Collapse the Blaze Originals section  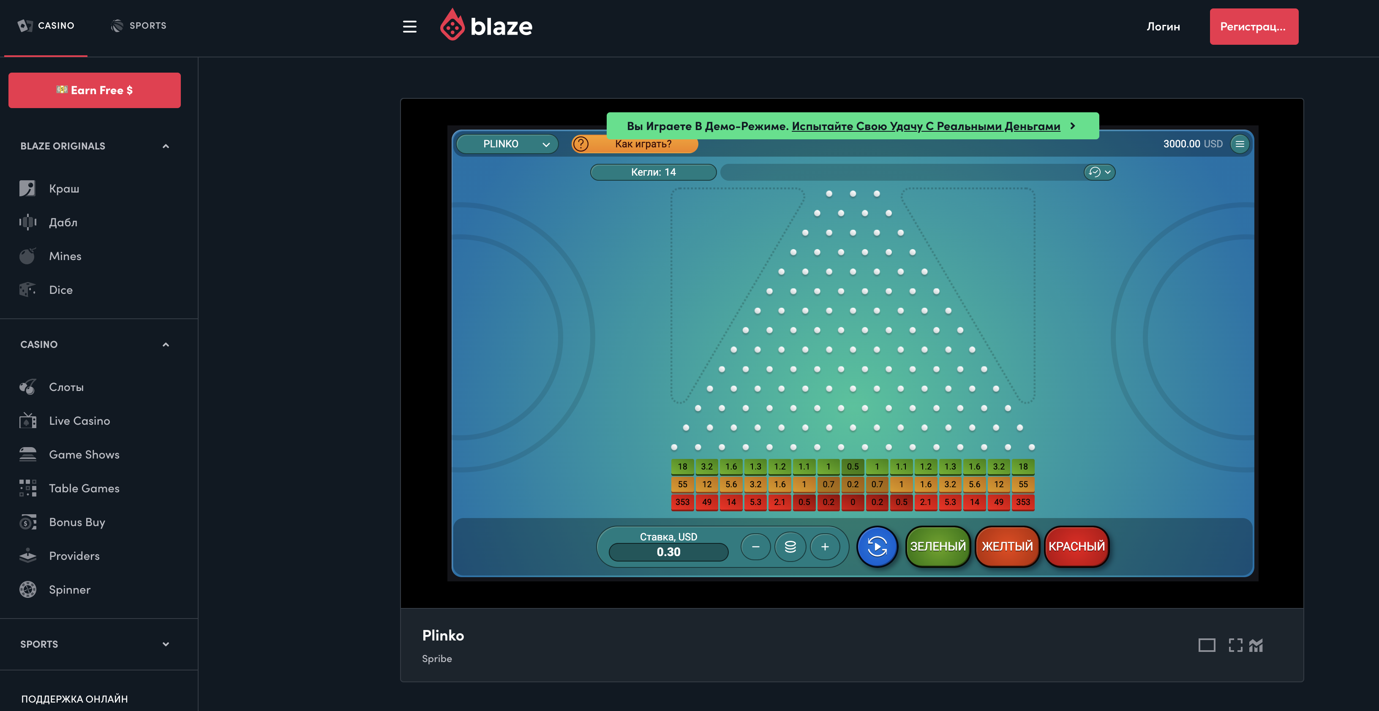[x=166, y=146]
